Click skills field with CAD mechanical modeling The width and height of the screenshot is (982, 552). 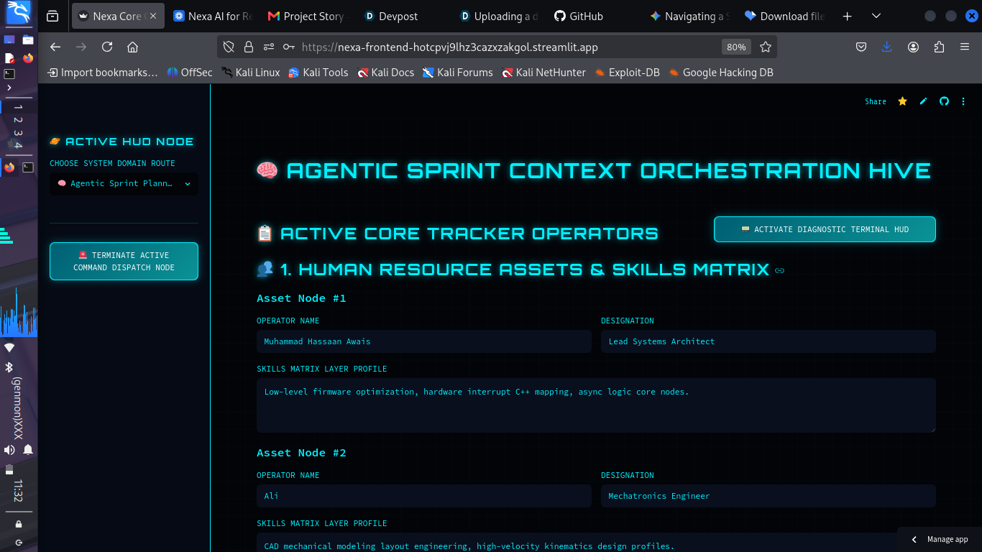596,543
